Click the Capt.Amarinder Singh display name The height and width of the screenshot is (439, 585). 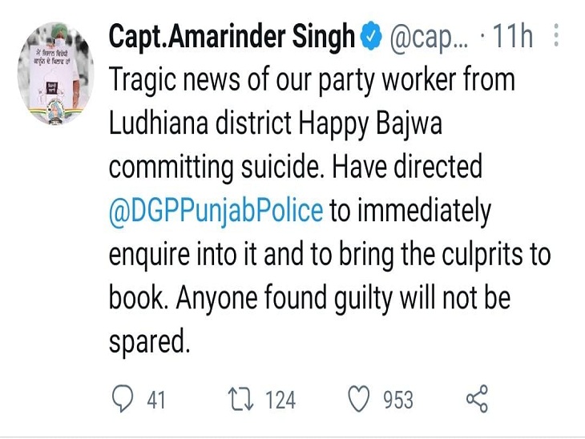[x=232, y=38]
